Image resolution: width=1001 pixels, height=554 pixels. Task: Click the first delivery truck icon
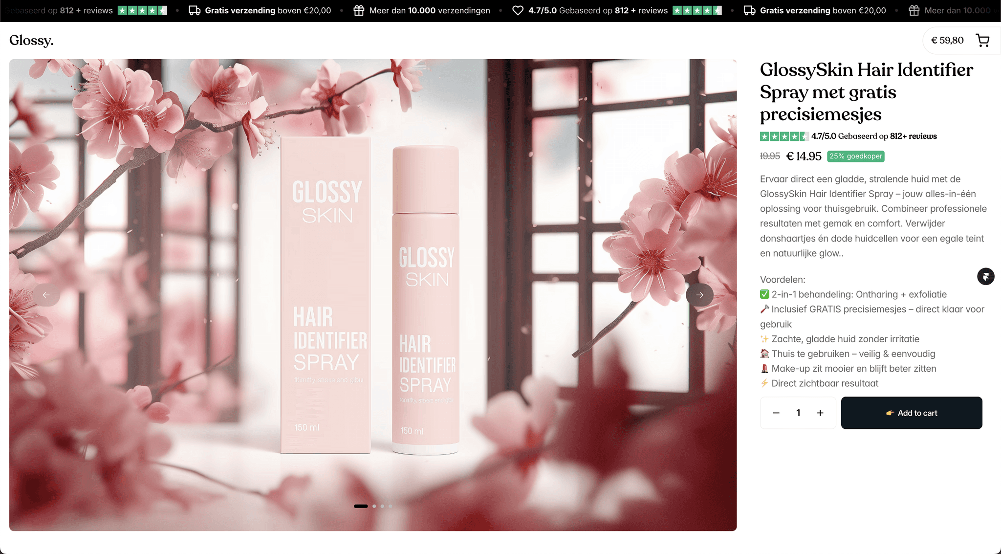tap(195, 10)
